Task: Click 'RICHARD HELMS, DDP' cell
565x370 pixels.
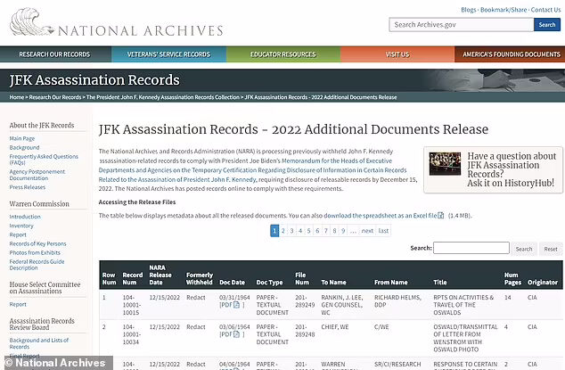Action: (397, 301)
